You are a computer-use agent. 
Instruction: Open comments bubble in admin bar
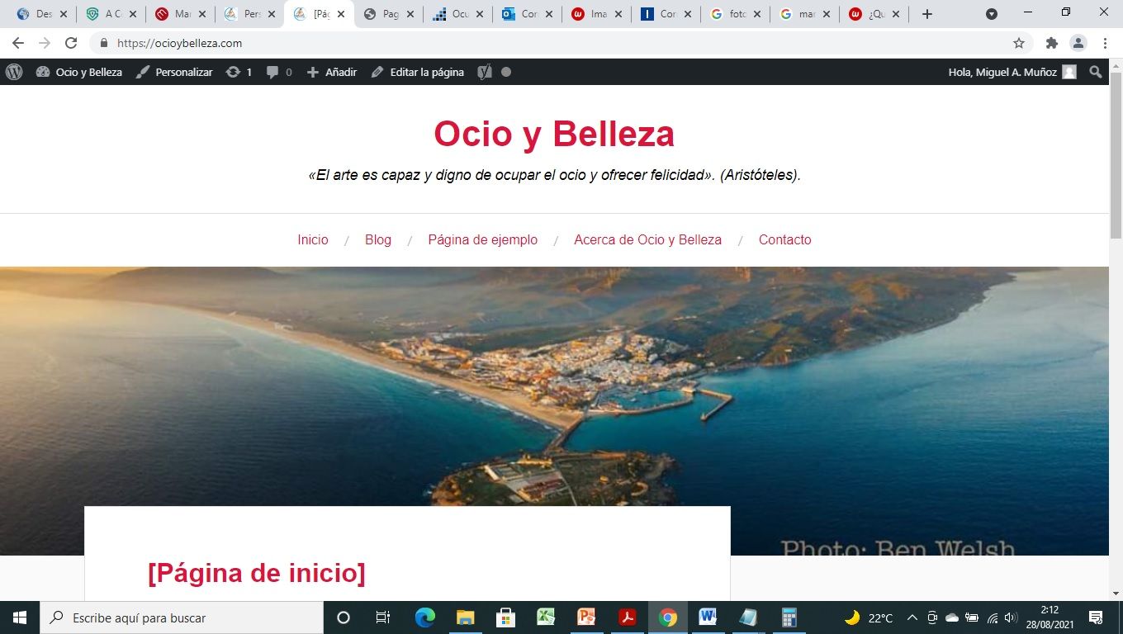(279, 72)
